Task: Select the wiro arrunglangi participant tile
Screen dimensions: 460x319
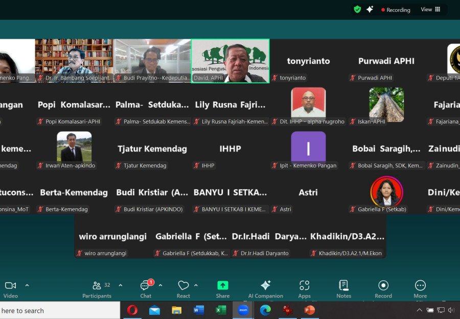Action: point(113,236)
